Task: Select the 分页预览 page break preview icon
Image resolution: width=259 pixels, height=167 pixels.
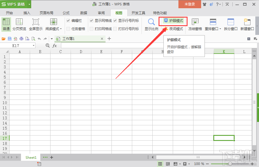Action: [x=19, y=22]
